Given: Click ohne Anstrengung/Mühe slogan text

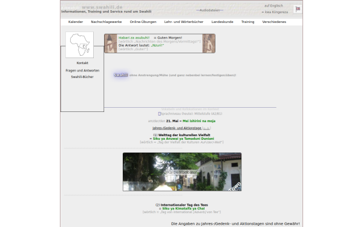Looking at the screenshot, I should click(x=183, y=75).
